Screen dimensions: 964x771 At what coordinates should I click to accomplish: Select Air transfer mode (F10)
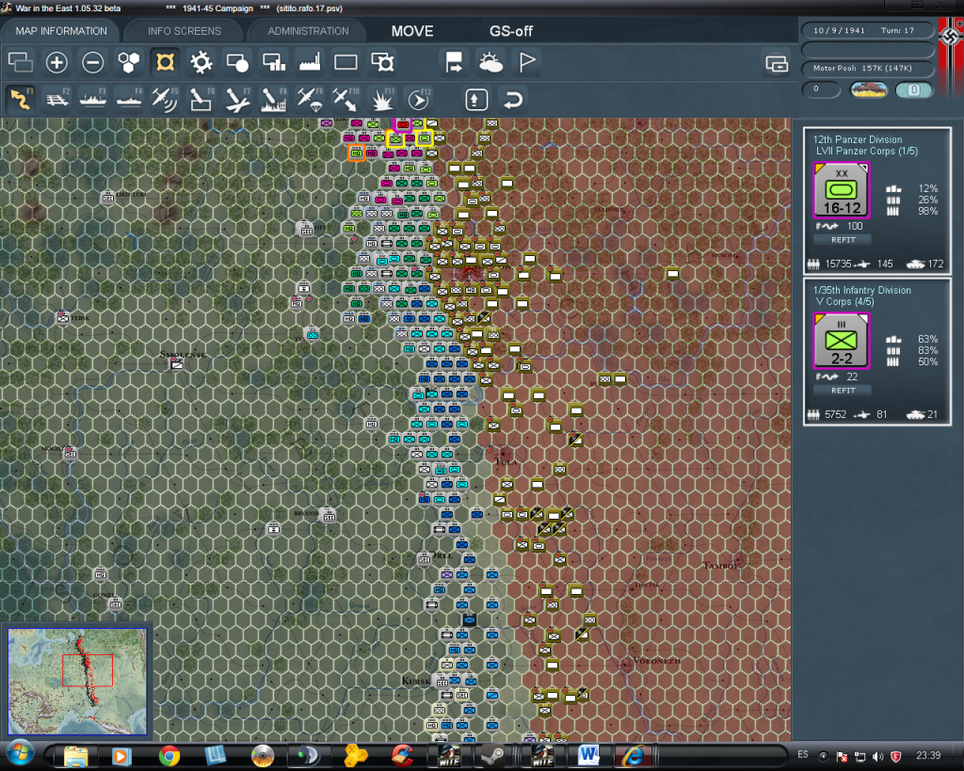pos(345,99)
